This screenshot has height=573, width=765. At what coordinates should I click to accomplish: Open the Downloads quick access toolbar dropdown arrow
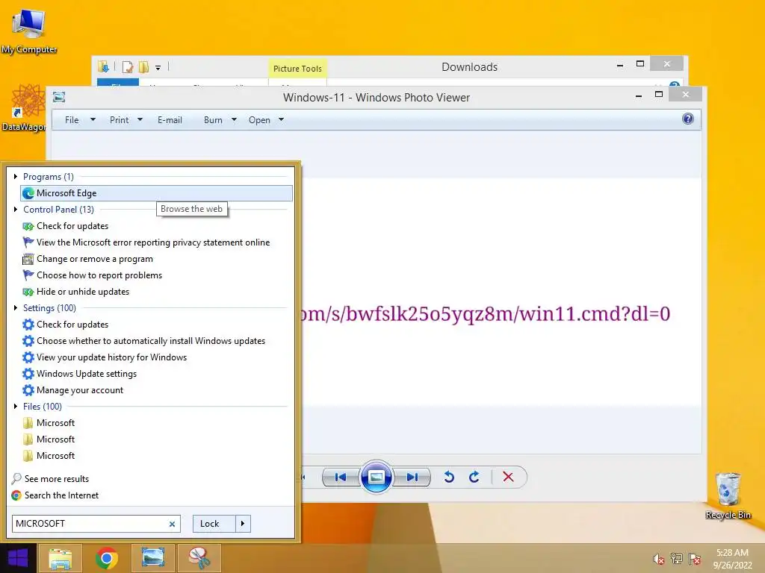158,68
